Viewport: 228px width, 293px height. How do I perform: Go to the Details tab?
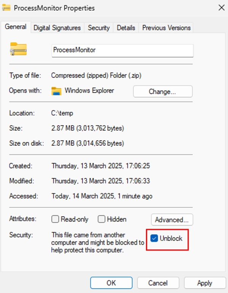coord(126,28)
